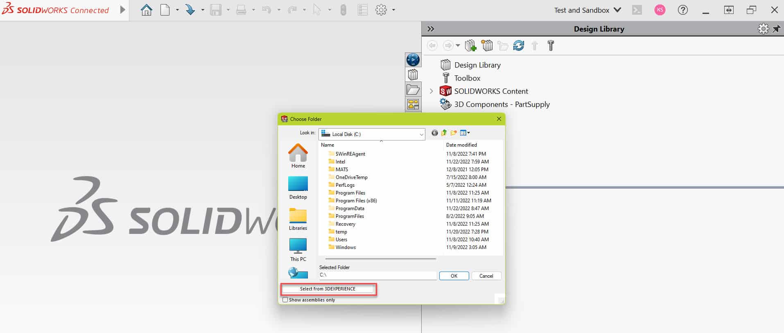Select Libraries in dialog places bar
The height and width of the screenshot is (333, 784).
coord(298,219)
